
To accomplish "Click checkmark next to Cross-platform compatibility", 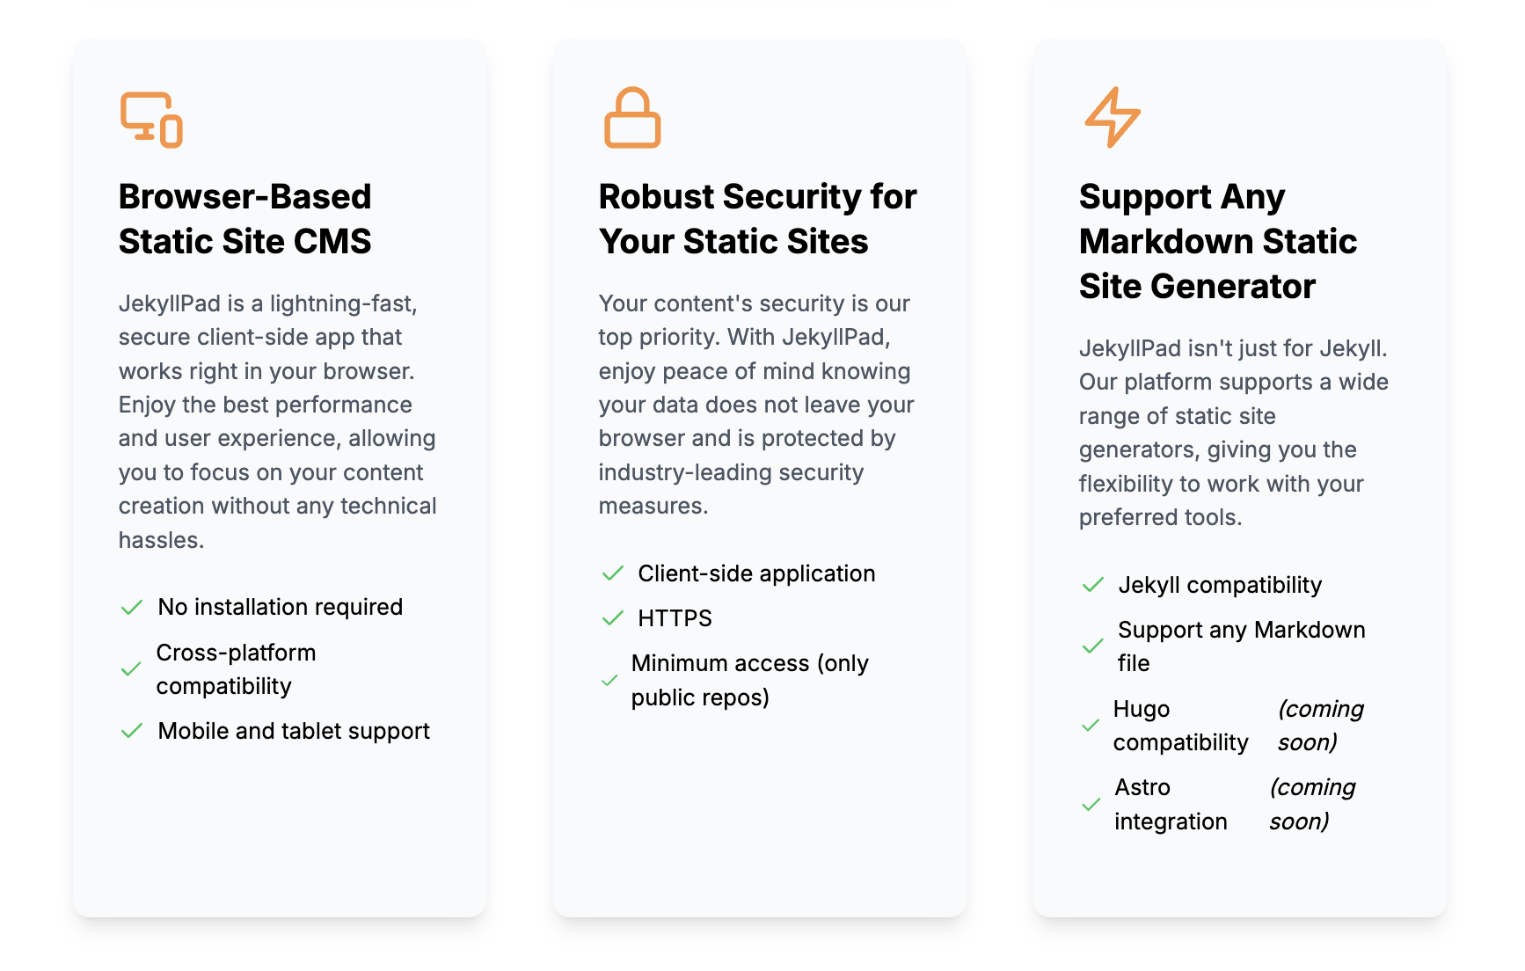I will [x=131, y=669].
